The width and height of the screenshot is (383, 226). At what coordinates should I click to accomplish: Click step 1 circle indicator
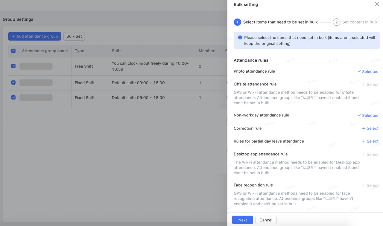237,22
